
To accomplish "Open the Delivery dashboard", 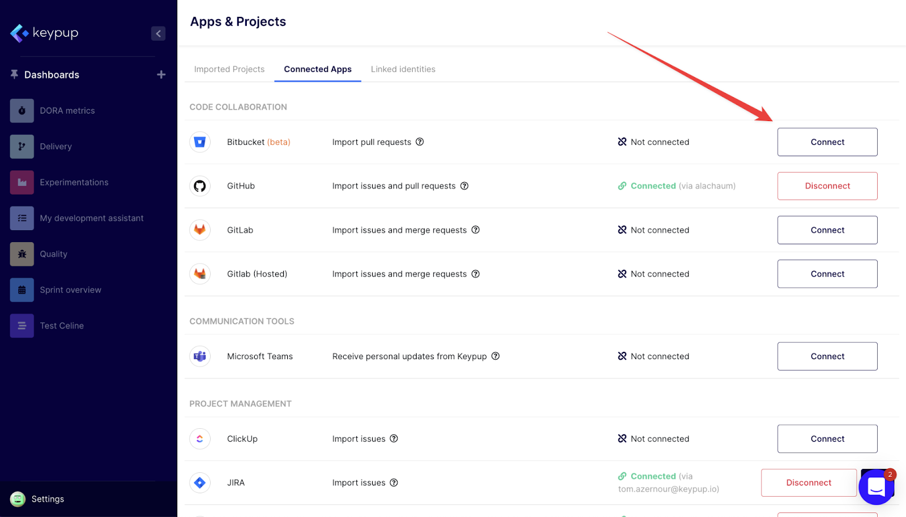I will click(x=55, y=147).
